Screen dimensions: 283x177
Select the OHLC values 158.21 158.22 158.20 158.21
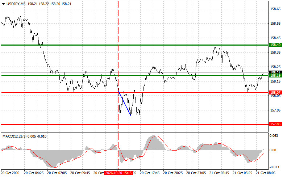pyautogui.click(x=49, y=4)
